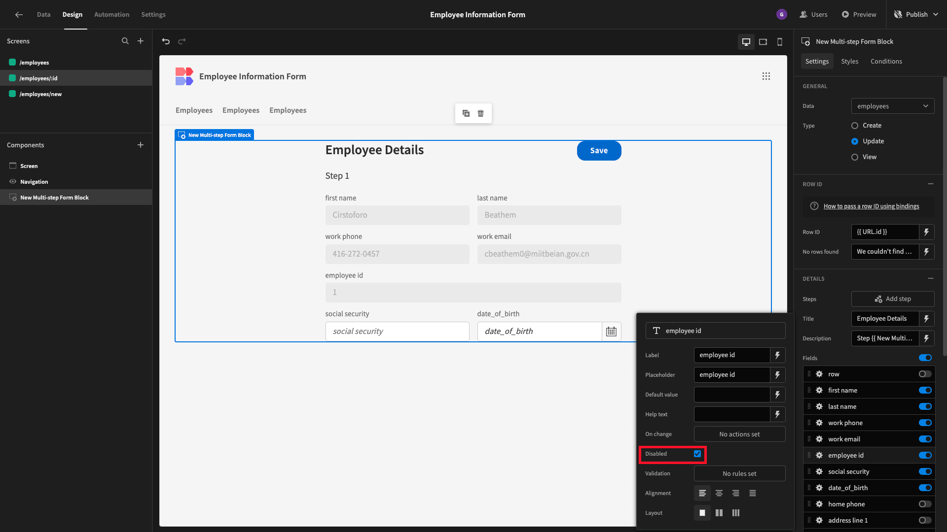Open the Conditions tab

pyautogui.click(x=886, y=62)
